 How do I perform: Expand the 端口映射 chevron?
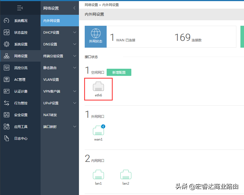click(x=75, y=127)
